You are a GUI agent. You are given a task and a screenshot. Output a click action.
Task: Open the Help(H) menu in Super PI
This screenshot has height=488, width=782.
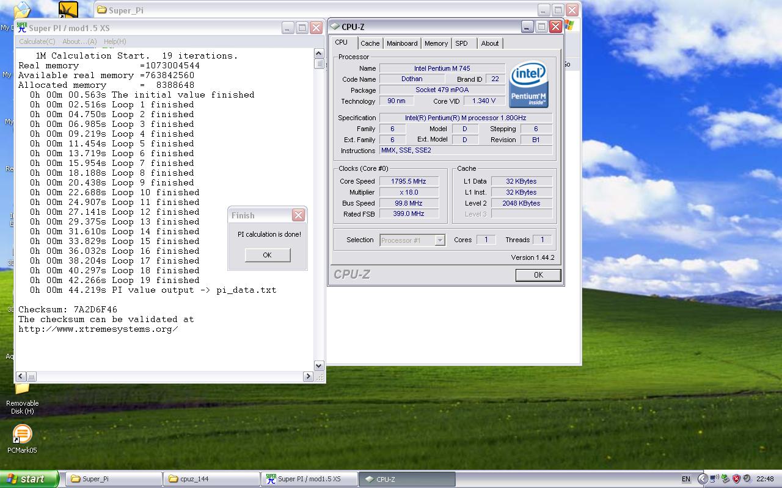coord(115,41)
